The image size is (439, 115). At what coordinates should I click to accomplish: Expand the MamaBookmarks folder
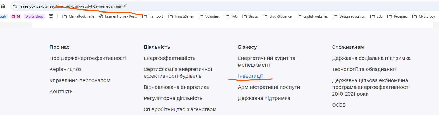(78, 16)
